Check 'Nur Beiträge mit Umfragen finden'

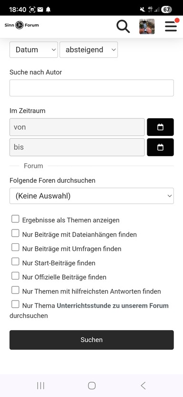(x=15, y=247)
